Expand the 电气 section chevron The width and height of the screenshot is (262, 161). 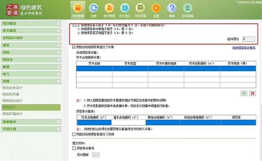[58, 74]
